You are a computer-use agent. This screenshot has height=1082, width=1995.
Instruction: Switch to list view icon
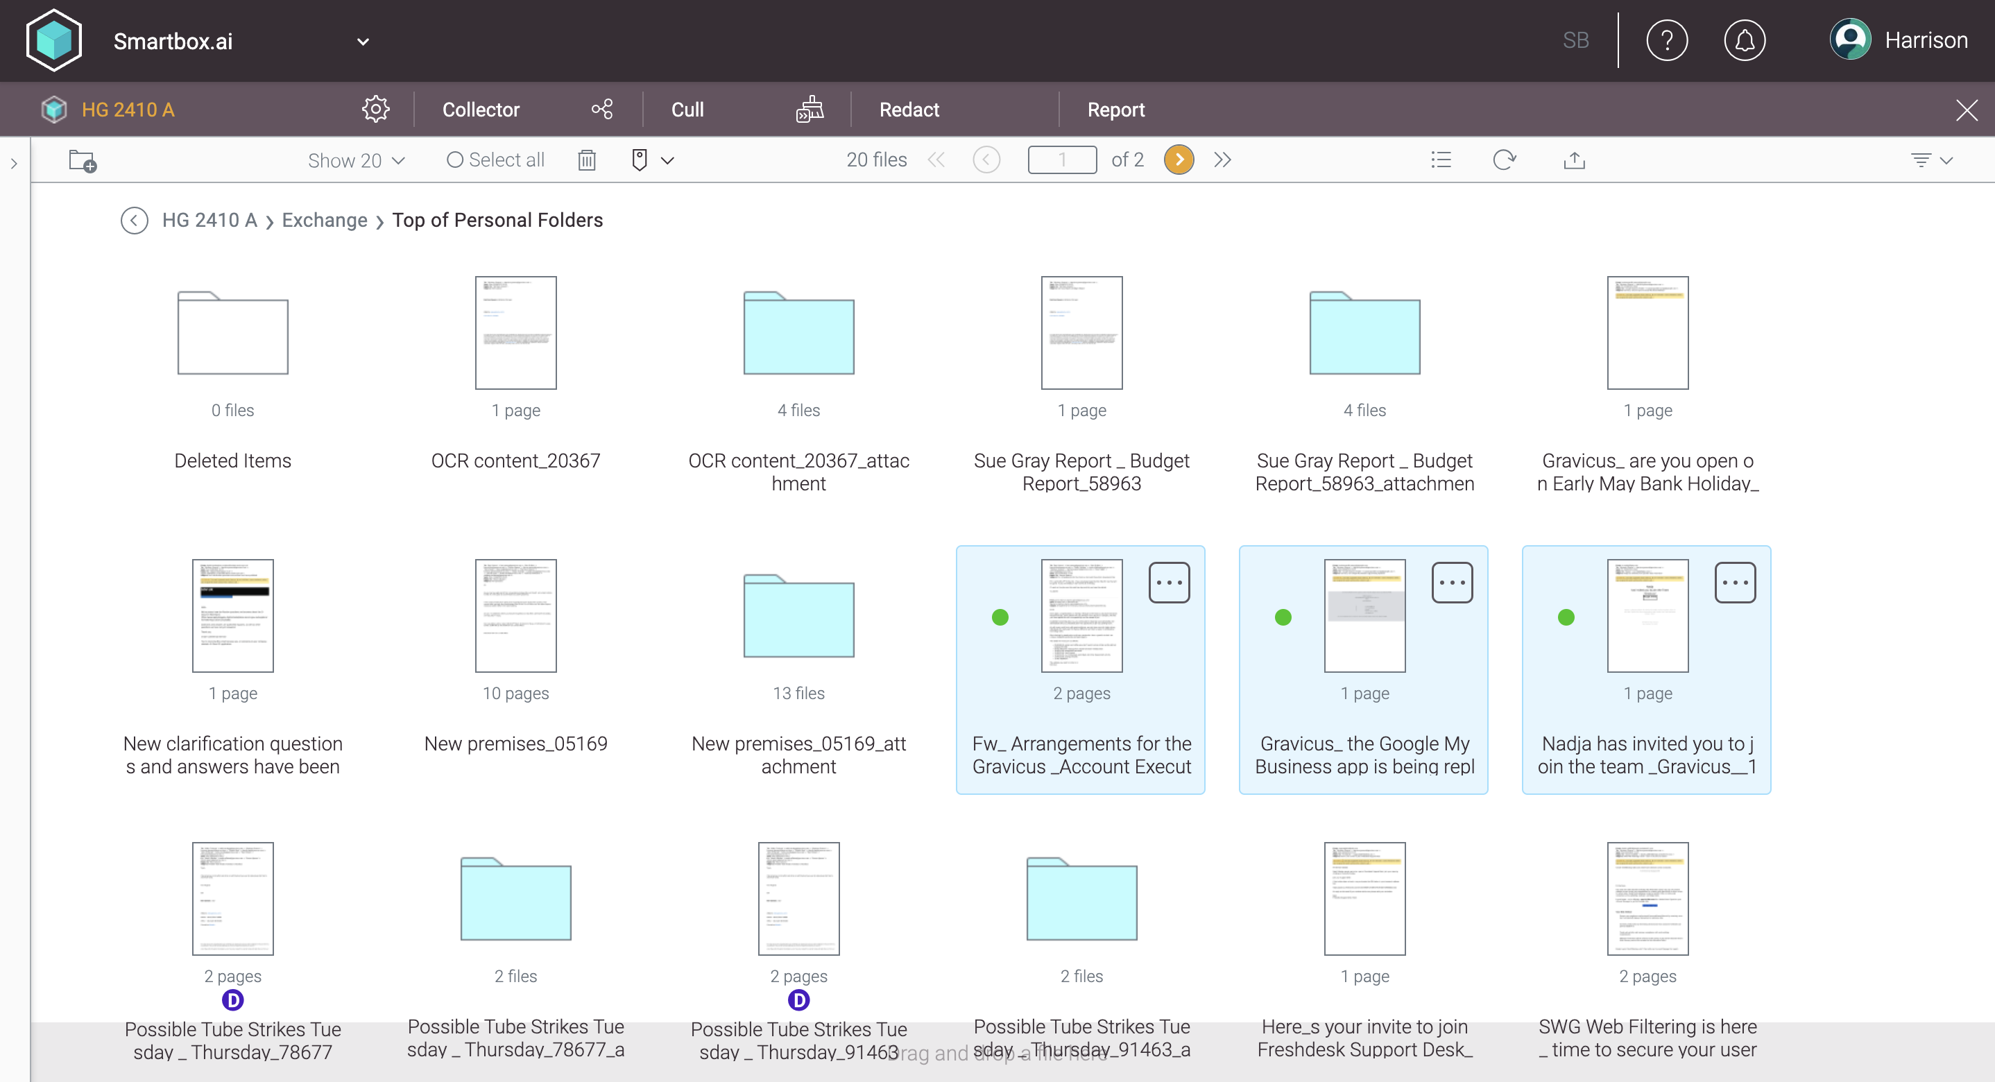[x=1441, y=160]
